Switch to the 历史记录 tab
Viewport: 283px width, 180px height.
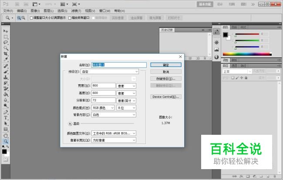(167, 30)
